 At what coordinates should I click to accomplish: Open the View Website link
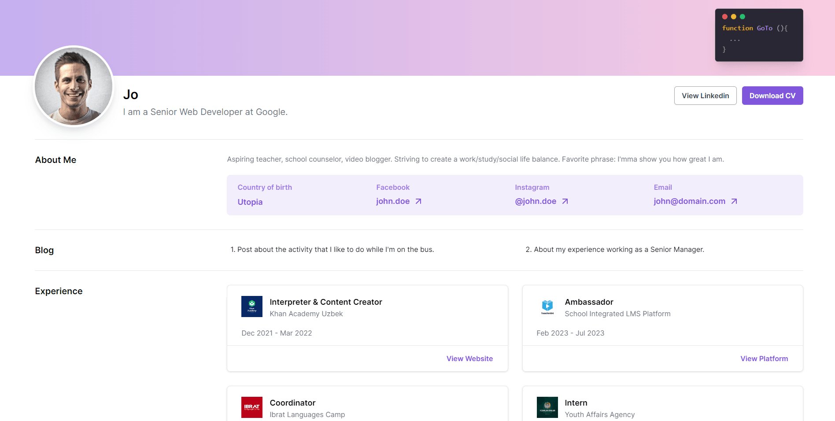click(469, 358)
